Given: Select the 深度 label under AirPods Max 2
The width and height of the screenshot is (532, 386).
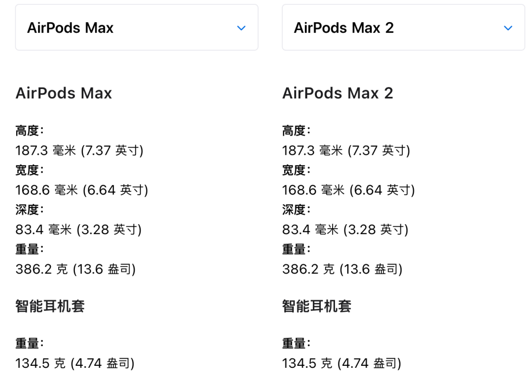Looking at the screenshot, I should pos(294,209).
